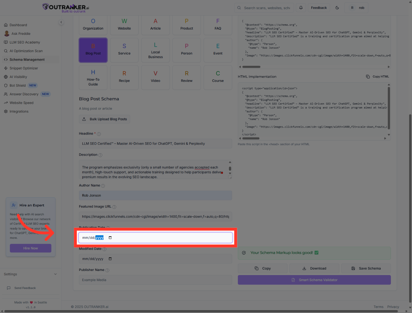The width and height of the screenshot is (412, 313).
Task: Run the Smart Schema Validator
Action: click(314, 280)
